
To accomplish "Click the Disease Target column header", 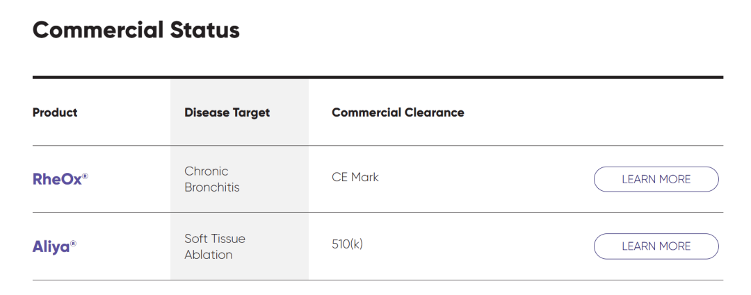I will pyautogui.click(x=227, y=113).
